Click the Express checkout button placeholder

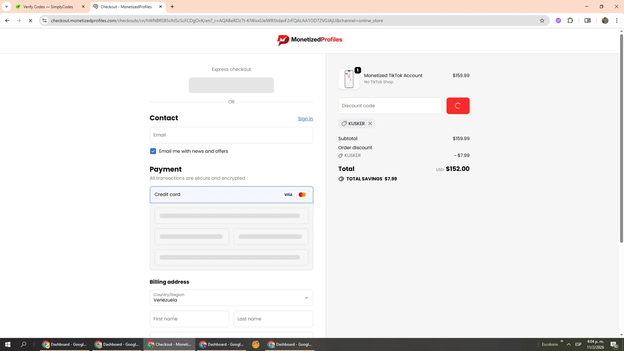click(x=231, y=85)
